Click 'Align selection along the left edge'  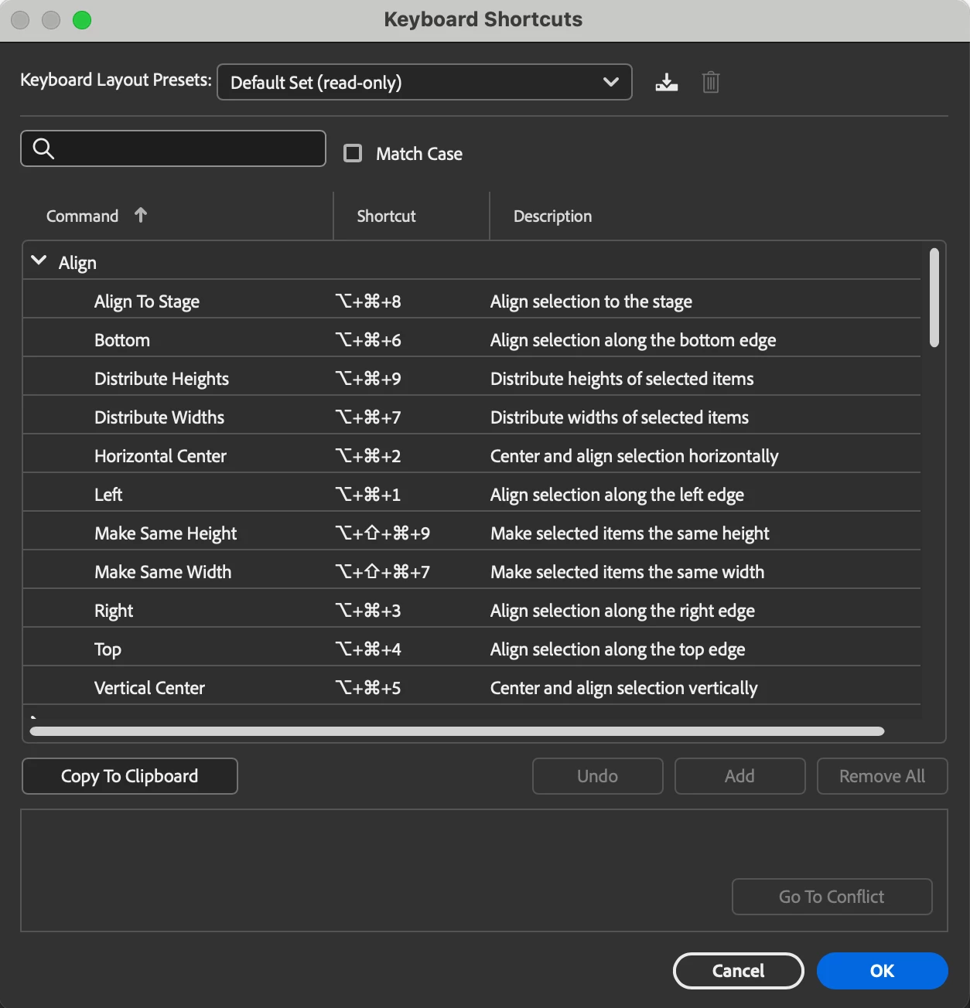(x=617, y=495)
